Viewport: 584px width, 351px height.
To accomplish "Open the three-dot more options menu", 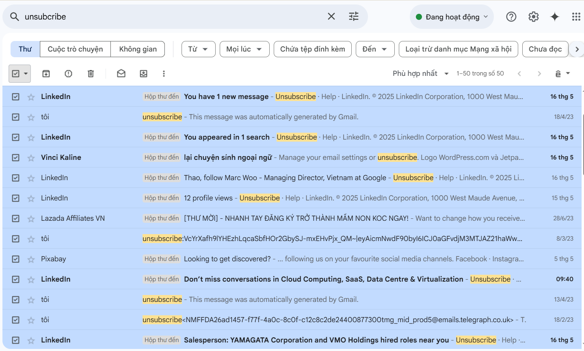I will pyautogui.click(x=164, y=73).
